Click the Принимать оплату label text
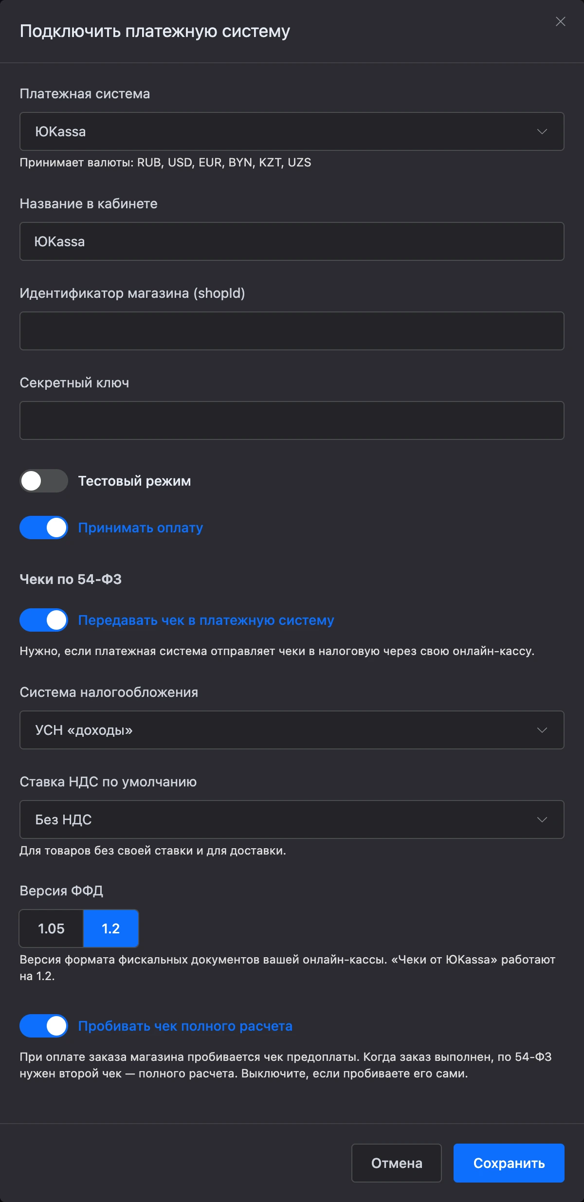Screen dimensions: 584x1202 point(141,528)
